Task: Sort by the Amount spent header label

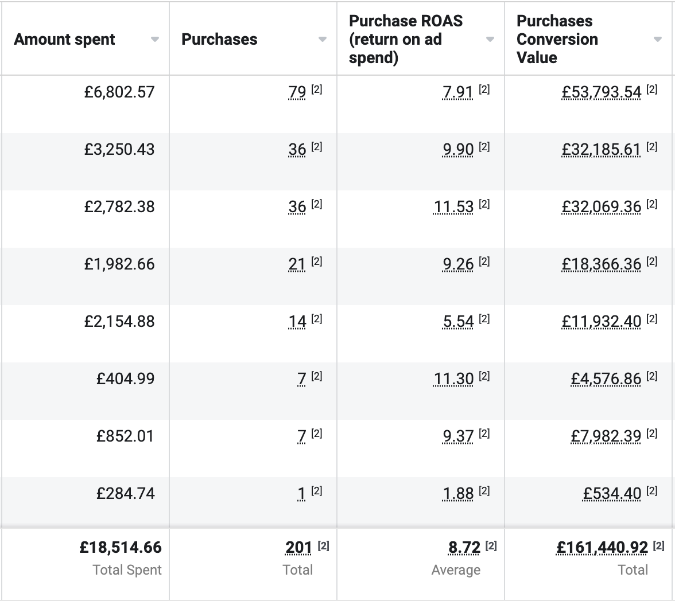Action: point(64,40)
